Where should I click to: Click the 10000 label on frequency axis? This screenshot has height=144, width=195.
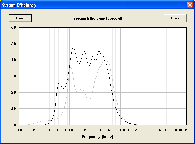tap(176, 130)
